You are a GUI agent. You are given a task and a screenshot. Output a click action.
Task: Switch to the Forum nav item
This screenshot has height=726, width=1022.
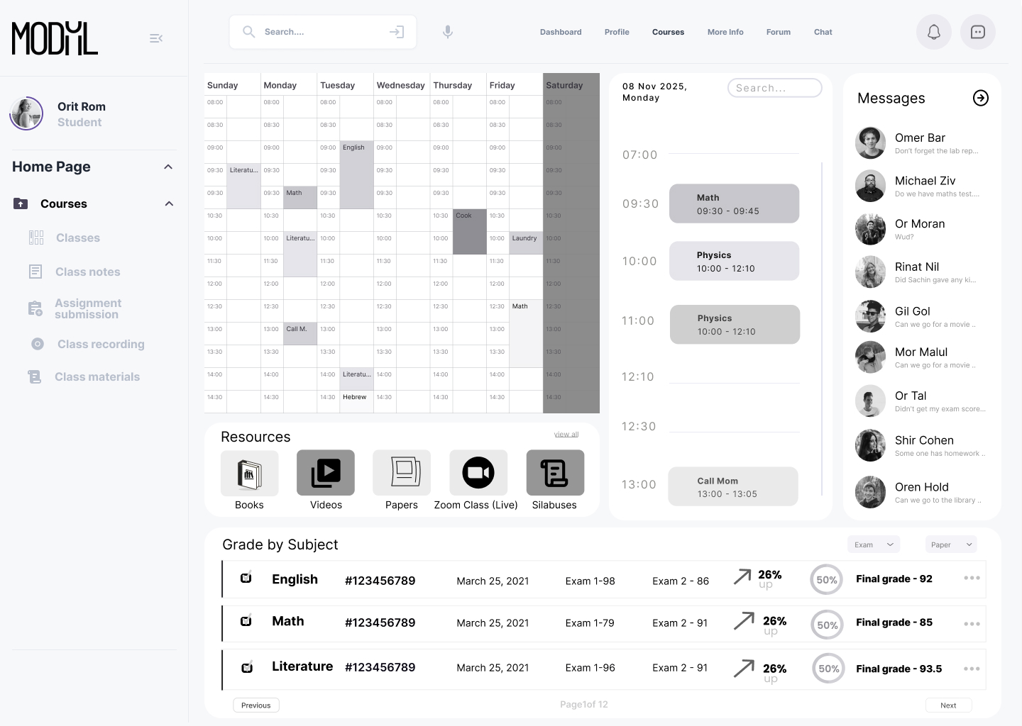coord(778,32)
